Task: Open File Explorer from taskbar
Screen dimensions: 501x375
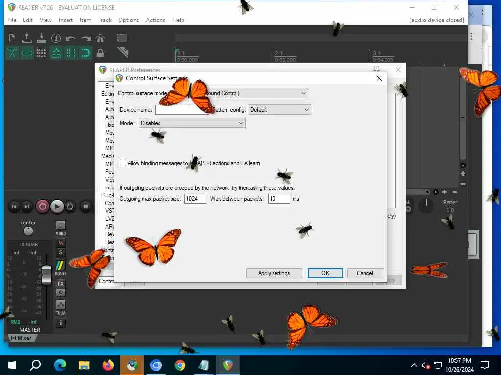Action: tap(84, 365)
